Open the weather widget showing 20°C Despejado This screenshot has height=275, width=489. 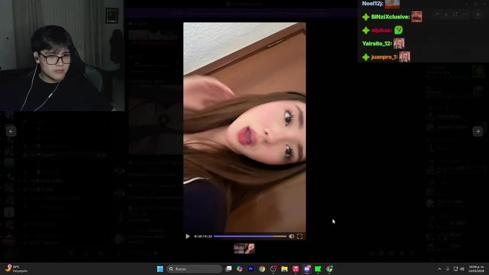16,269
